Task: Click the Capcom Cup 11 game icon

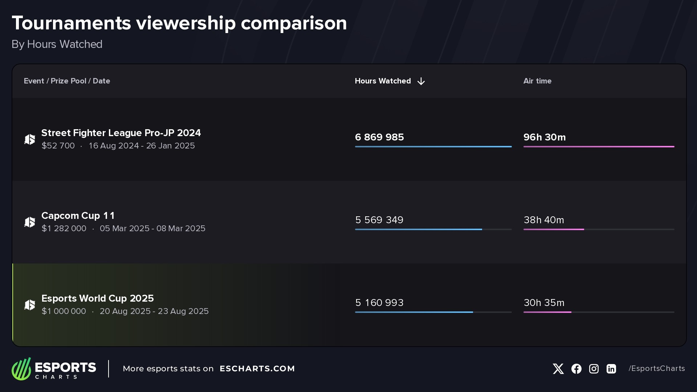Action: (x=30, y=222)
